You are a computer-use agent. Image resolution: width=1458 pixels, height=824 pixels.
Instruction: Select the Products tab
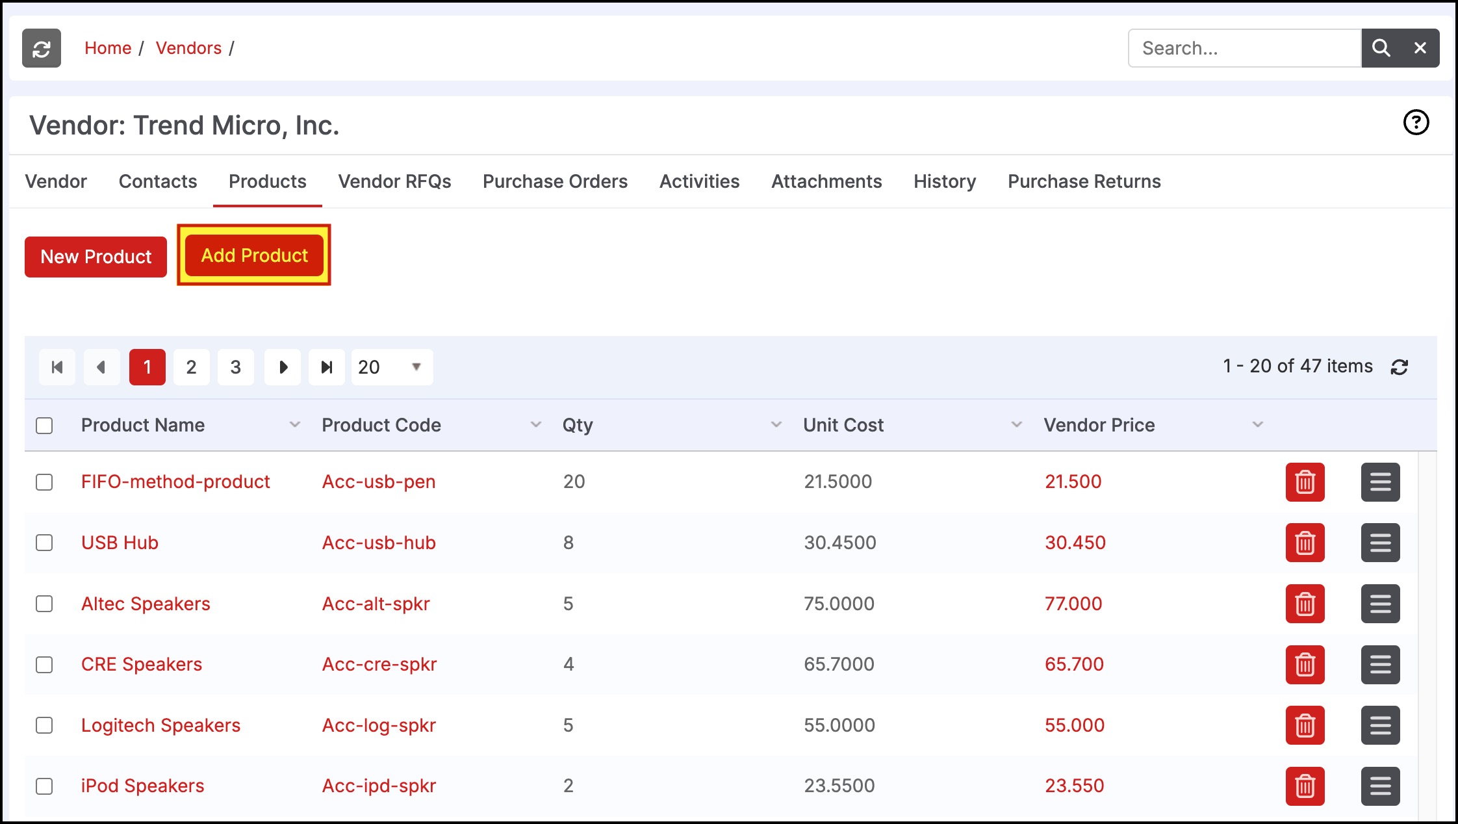tap(268, 181)
